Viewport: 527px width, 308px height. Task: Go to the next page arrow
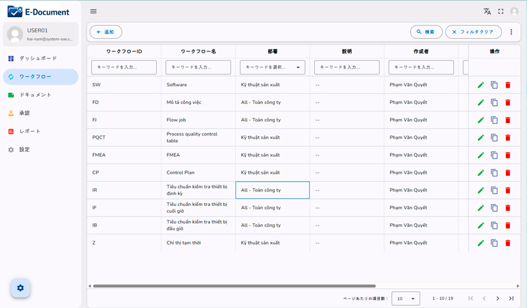[x=498, y=298]
